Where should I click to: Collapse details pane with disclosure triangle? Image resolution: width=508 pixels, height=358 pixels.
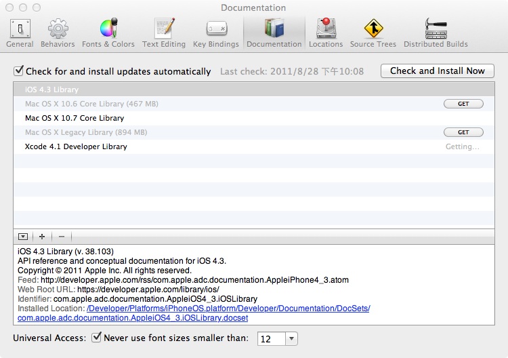click(23, 237)
